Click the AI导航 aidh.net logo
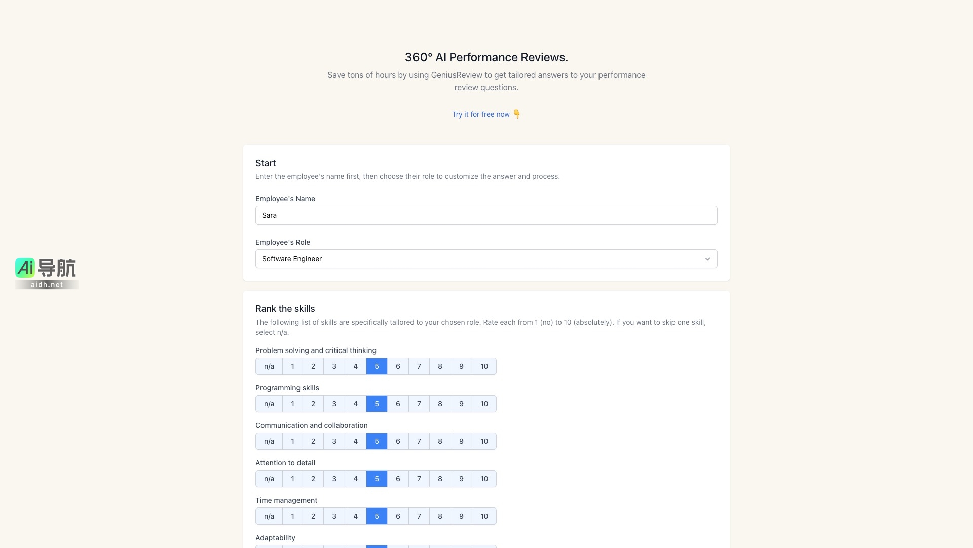This screenshot has width=973, height=548. 46,273
